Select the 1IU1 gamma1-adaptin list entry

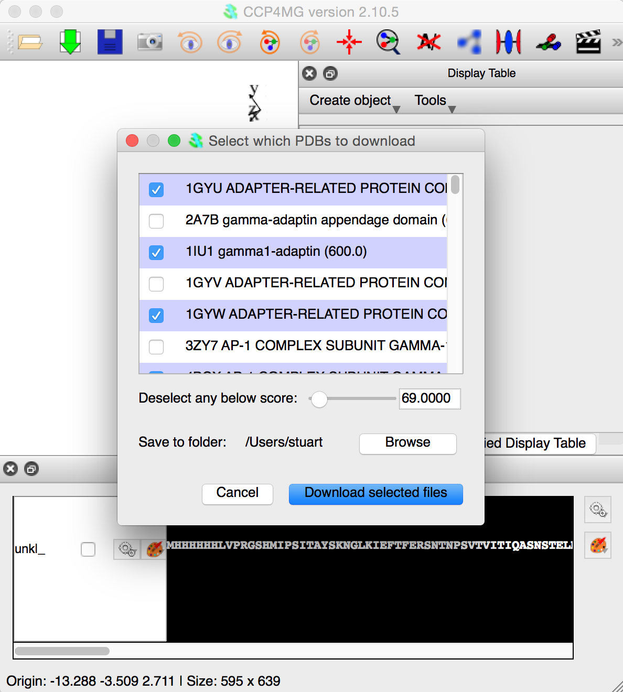tap(276, 252)
